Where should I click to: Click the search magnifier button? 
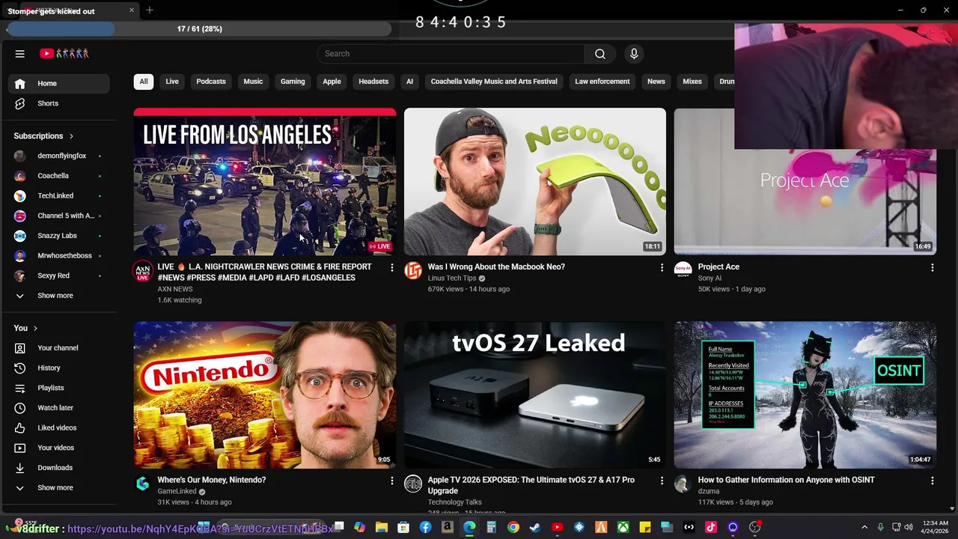click(x=600, y=54)
